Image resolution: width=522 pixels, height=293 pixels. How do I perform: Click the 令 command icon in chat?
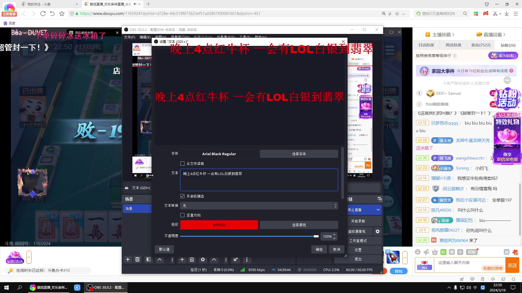point(460,252)
